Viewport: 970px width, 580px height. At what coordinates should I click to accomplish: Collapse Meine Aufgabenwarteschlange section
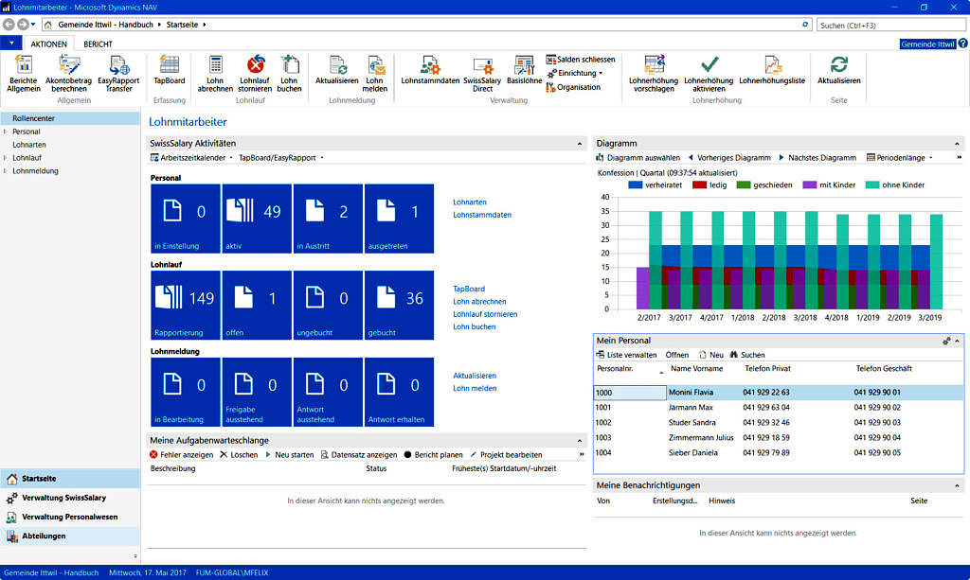pyautogui.click(x=580, y=441)
